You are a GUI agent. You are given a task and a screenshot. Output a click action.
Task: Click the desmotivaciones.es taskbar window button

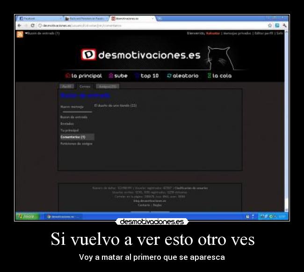[64, 217]
